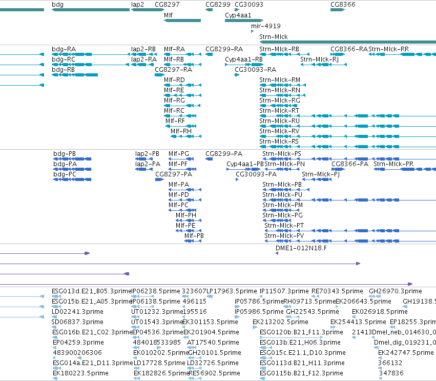Image resolution: width=436 pixels, height=381 pixels.
Task: Open protein Mlf-PG
Action: click(178, 154)
